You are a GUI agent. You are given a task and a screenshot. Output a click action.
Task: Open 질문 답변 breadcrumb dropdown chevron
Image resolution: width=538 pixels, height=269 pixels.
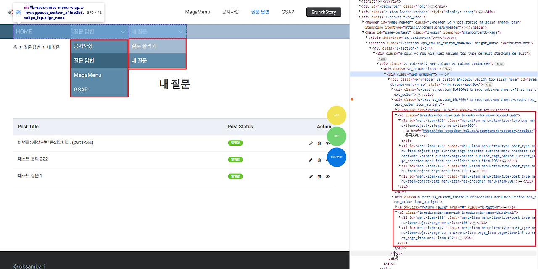(123, 31)
